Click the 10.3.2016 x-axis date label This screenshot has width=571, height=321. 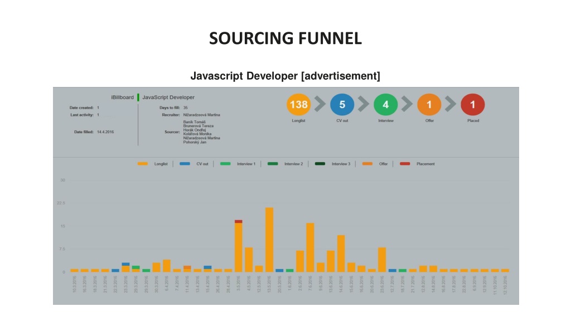coord(75,285)
